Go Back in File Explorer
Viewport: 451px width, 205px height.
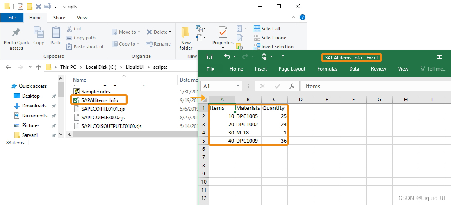(x=8, y=67)
